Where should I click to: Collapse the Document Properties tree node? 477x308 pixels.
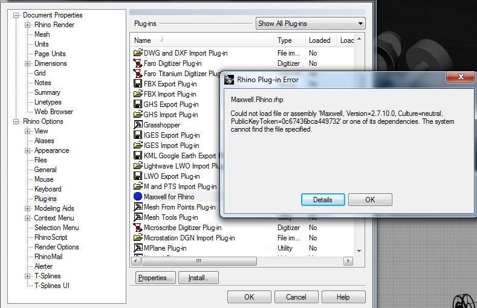click(x=16, y=15)
